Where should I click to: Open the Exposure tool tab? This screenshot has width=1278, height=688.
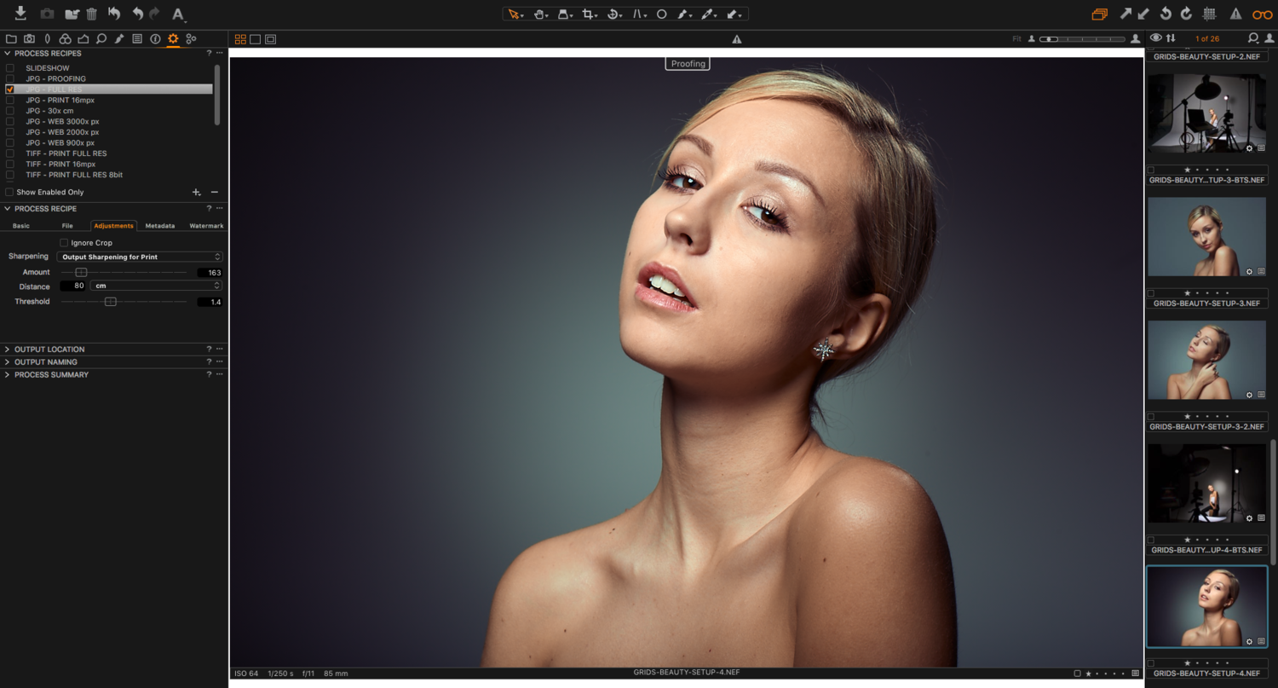pos(83,39)
